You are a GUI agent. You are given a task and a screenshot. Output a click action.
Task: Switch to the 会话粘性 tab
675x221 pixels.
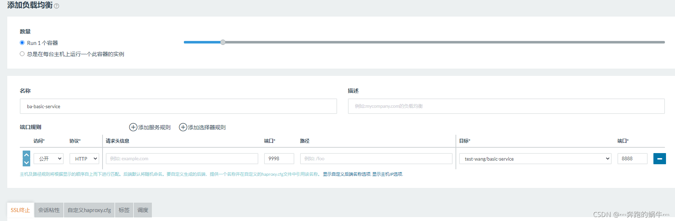(49, 210)
